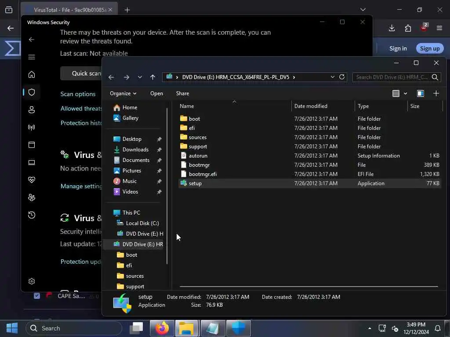Open Music quick access item
This screenshot has width=450, height=337.
click(125, 181)
